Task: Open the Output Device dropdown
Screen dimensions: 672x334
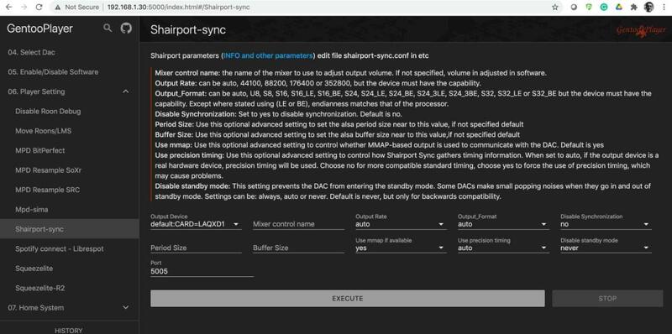Action: point(196,224)
